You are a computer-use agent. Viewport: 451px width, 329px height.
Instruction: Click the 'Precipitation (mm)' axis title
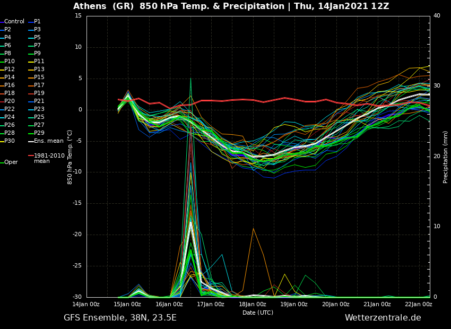tap(446, 157)
